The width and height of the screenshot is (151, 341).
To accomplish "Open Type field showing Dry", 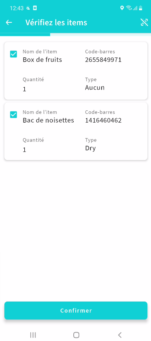I will pyautogui.click(x=90, y=149).
